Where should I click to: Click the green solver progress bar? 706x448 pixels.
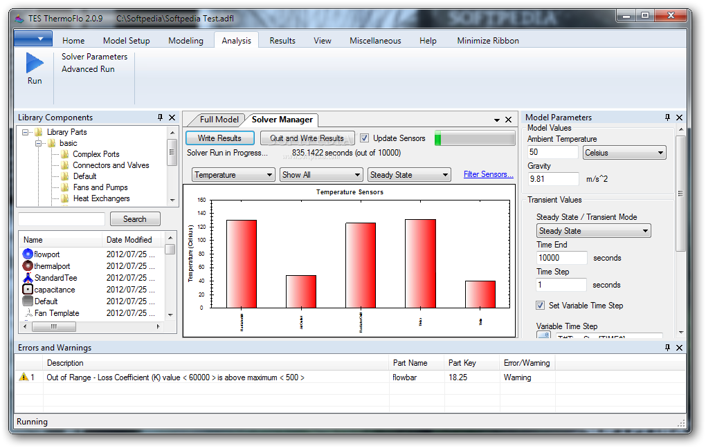tap(475, 138)
